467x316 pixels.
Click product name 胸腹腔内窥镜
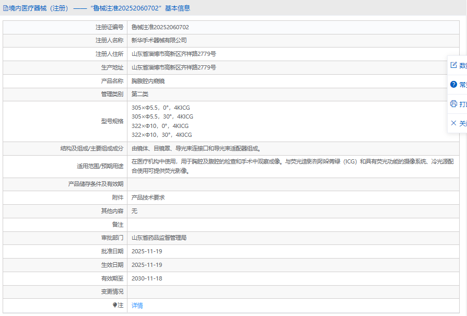point(148,81)
